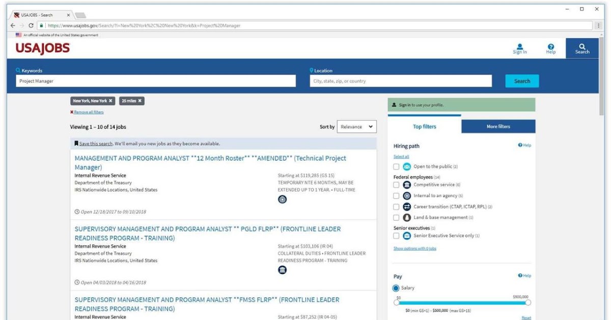Click 'Viewing 1 – 10 of 14 jobs' text
Image resolution: width=611 pixels, height=320 pixels.
point(98,127)
